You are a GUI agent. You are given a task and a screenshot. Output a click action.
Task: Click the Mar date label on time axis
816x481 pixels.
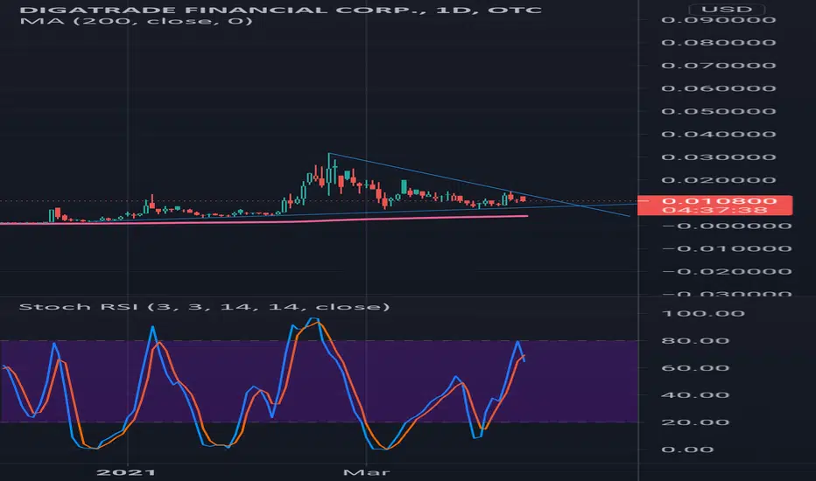coord(366,472)
